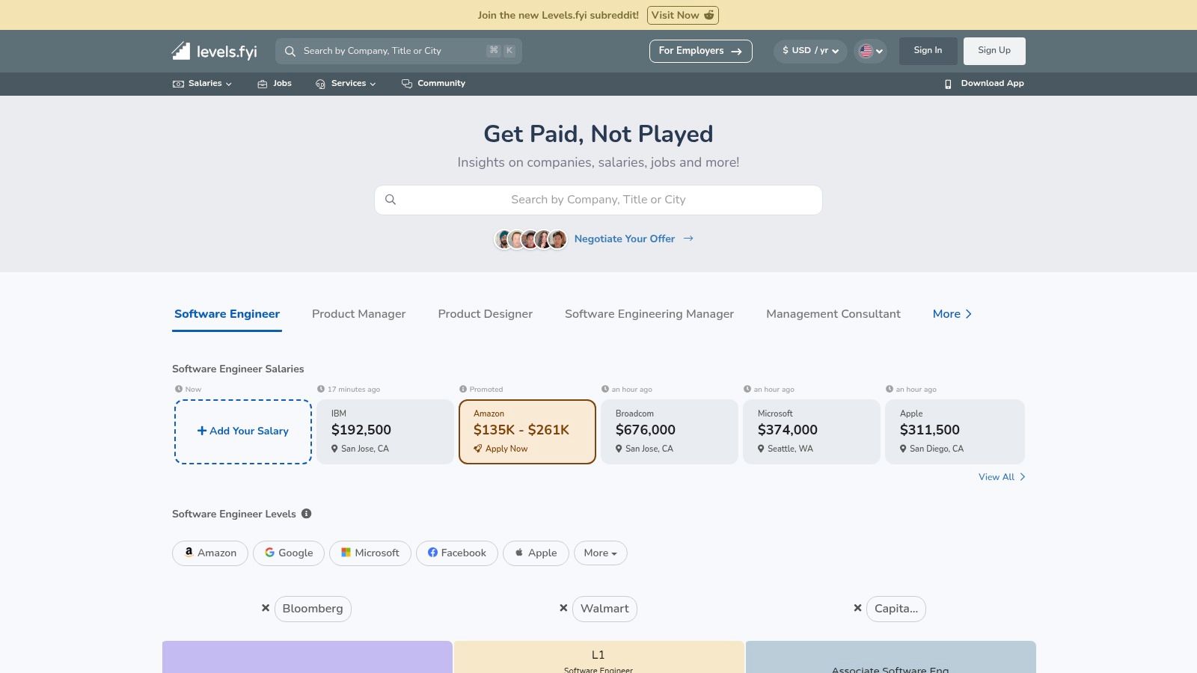The width and height of the screenshot is (1197, 673).
Task: Click the location pin on Apple card
Action: pos(903,449)
